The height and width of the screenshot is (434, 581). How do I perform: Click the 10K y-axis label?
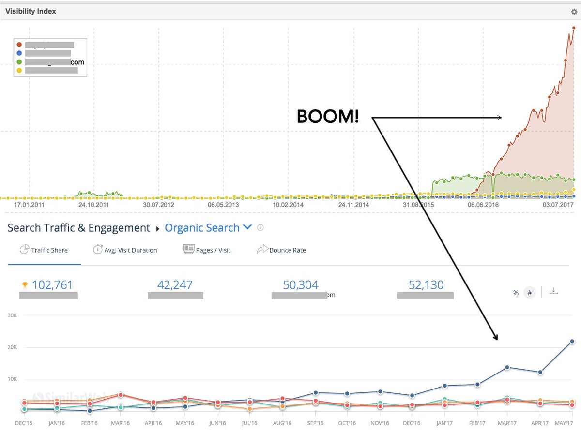pos(13,379)
